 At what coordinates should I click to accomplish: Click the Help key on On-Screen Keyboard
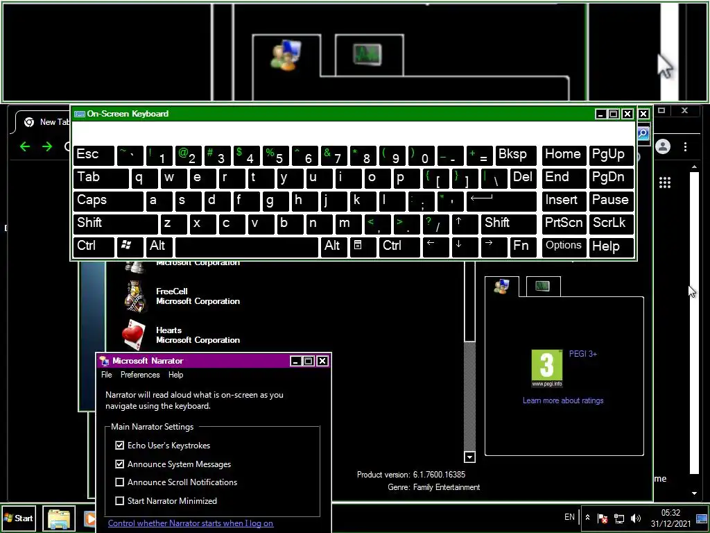click(611, 246)
